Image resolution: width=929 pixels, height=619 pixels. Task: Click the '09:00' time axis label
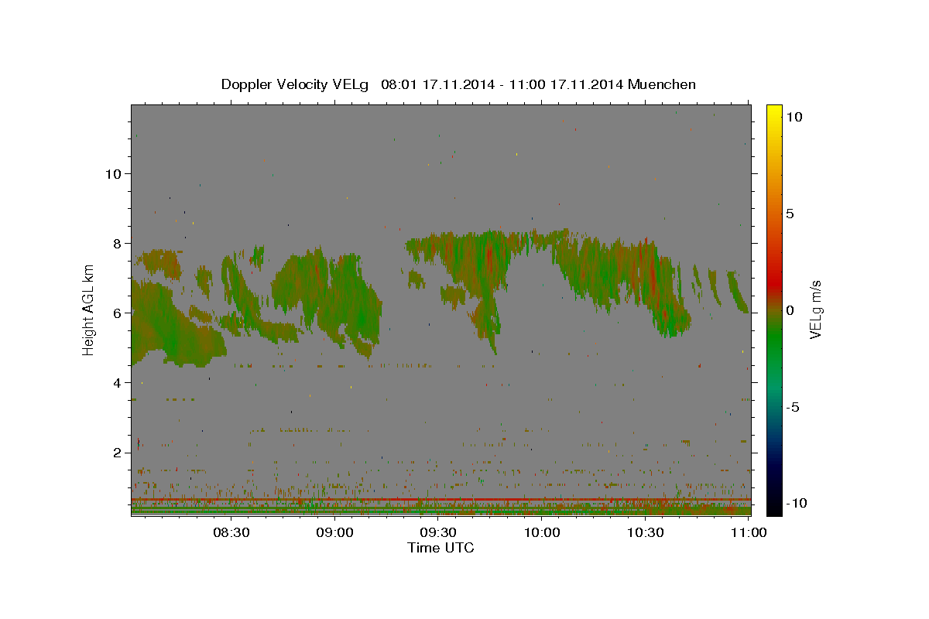(336, 532)
